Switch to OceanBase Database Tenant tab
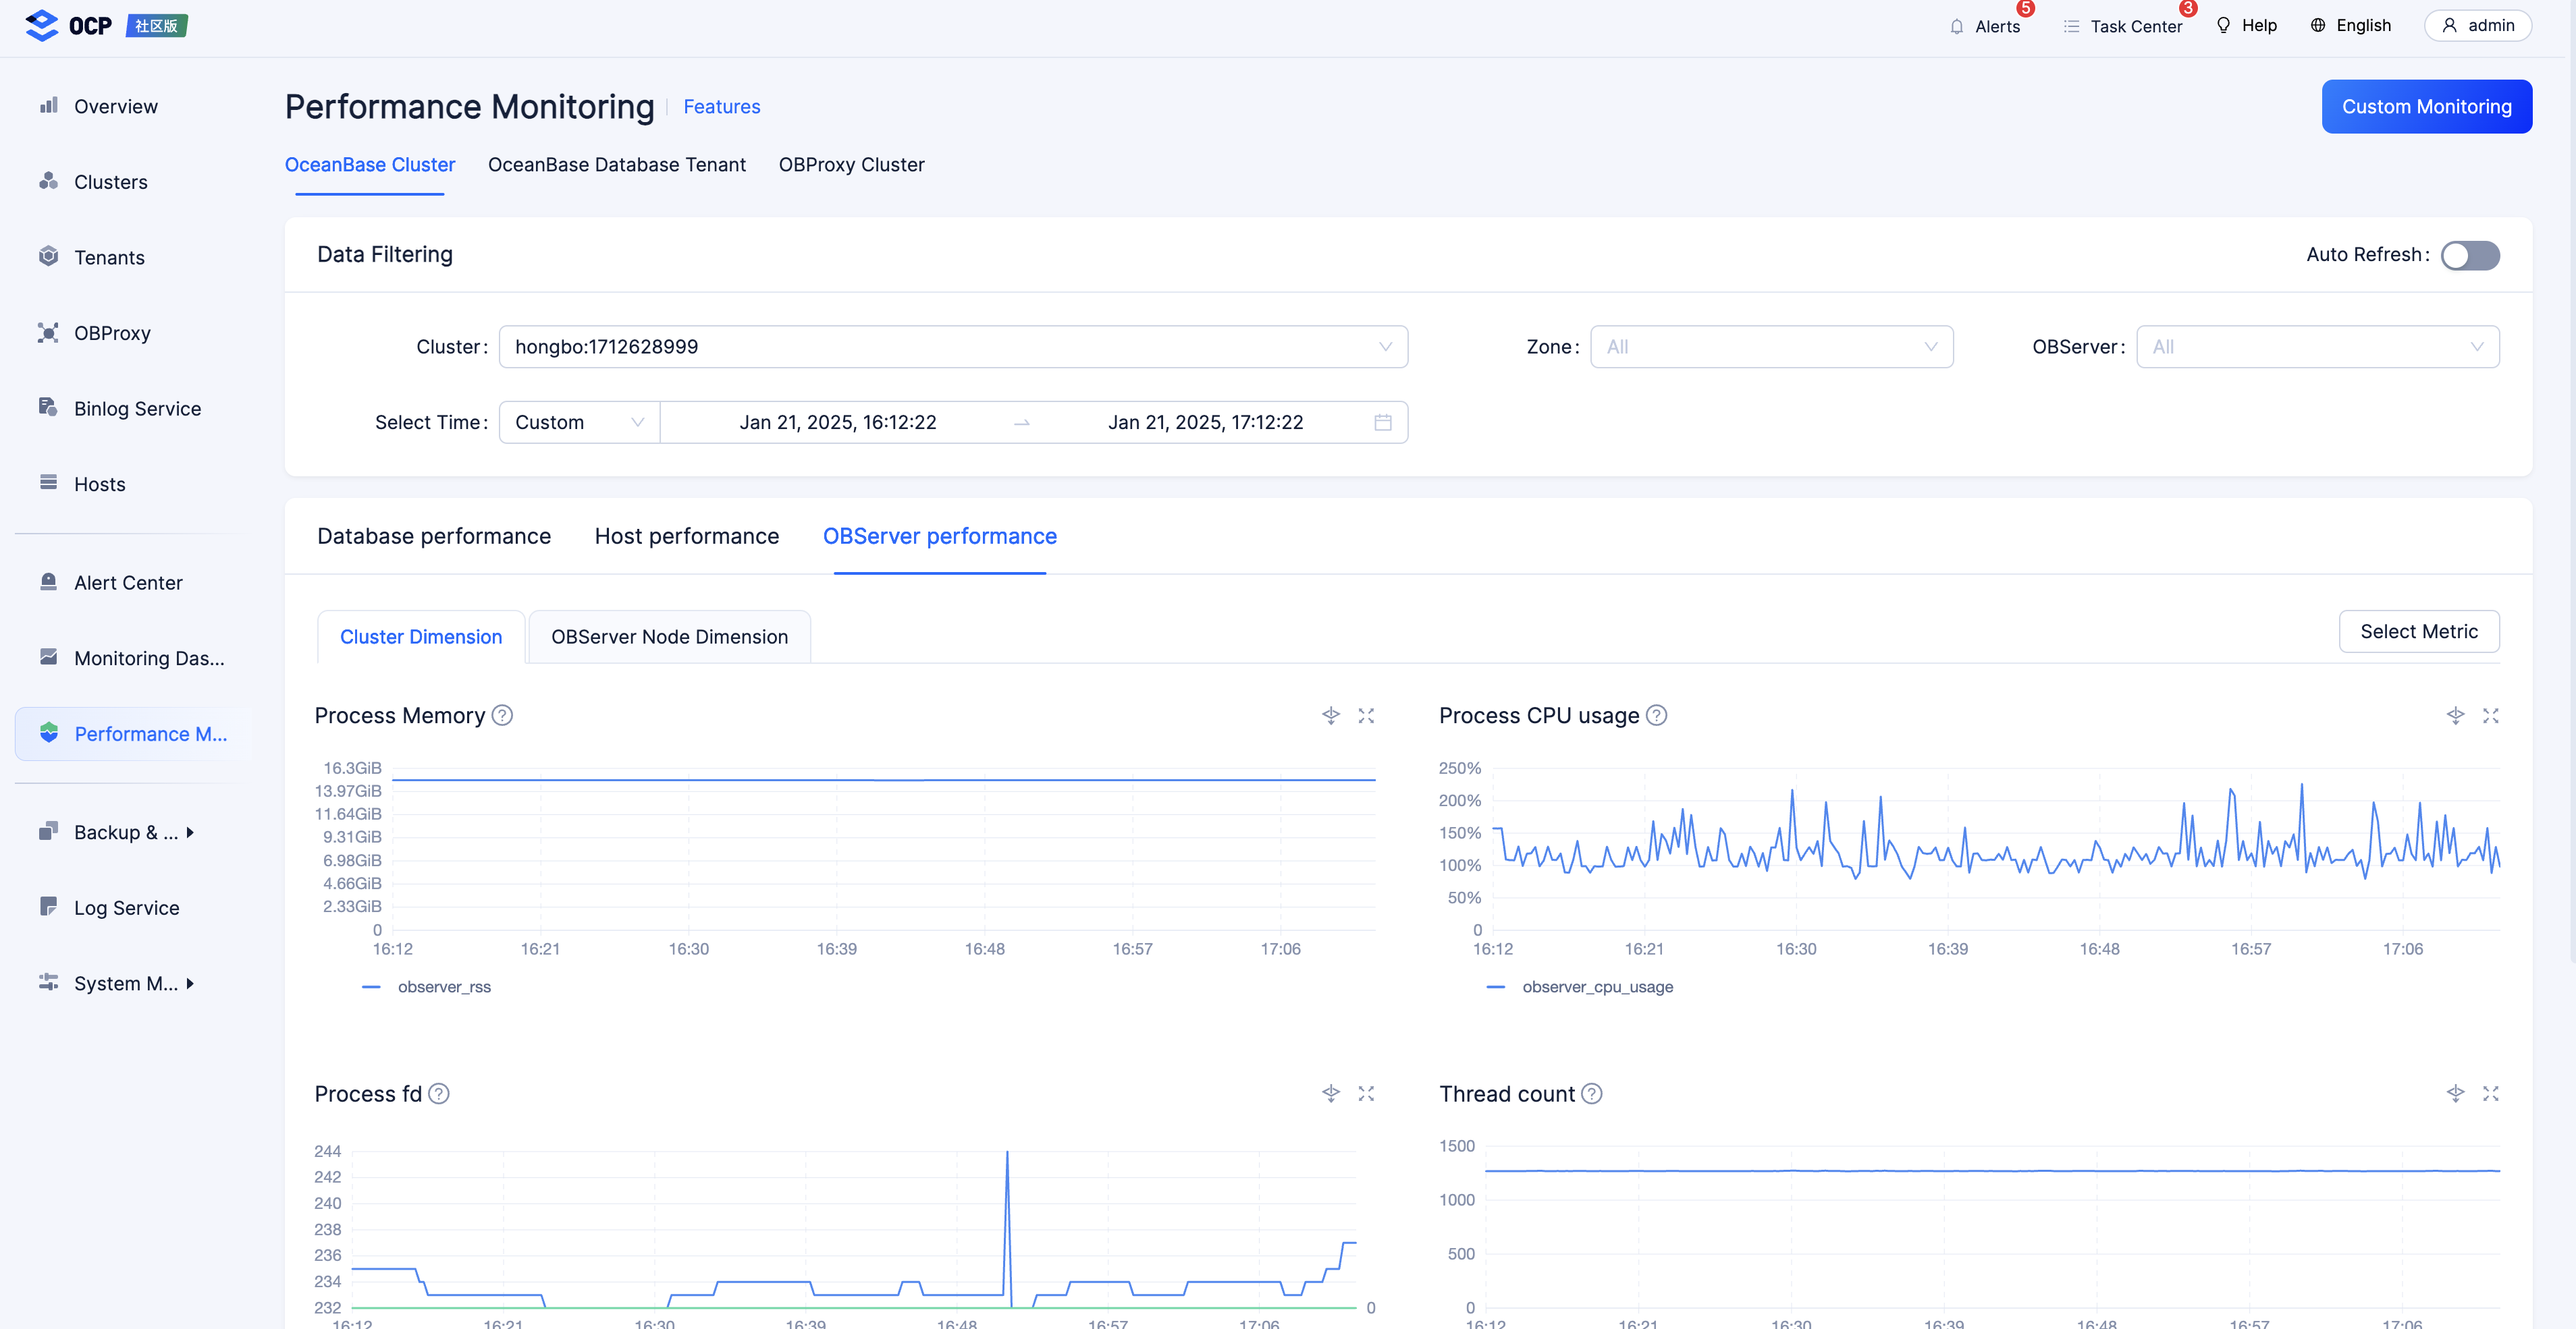The width and height of the screenshot is (2576, 1329). coord(617,165)
